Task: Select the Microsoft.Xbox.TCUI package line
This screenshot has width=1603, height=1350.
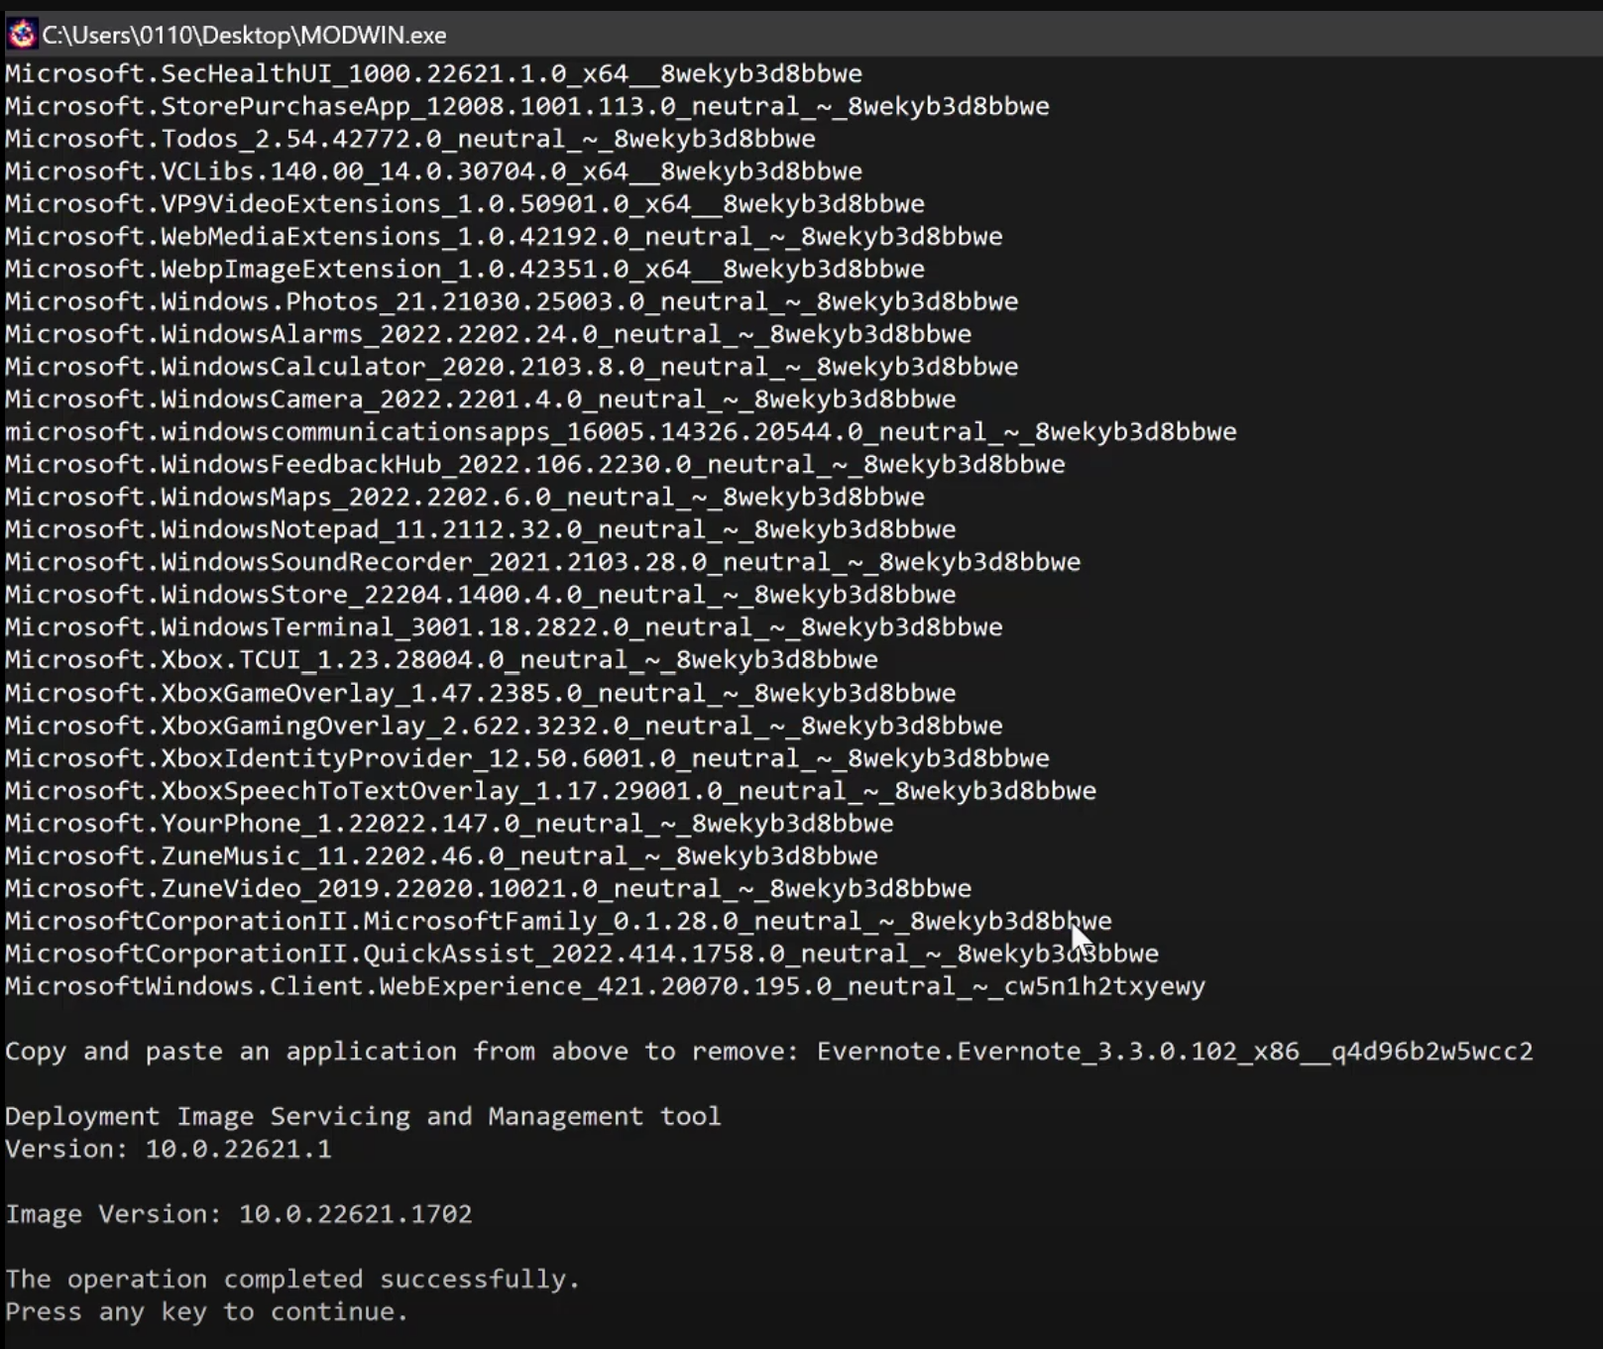Action: (441, 660)
